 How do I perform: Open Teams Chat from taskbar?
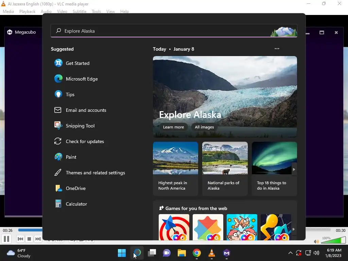[167, 253]
